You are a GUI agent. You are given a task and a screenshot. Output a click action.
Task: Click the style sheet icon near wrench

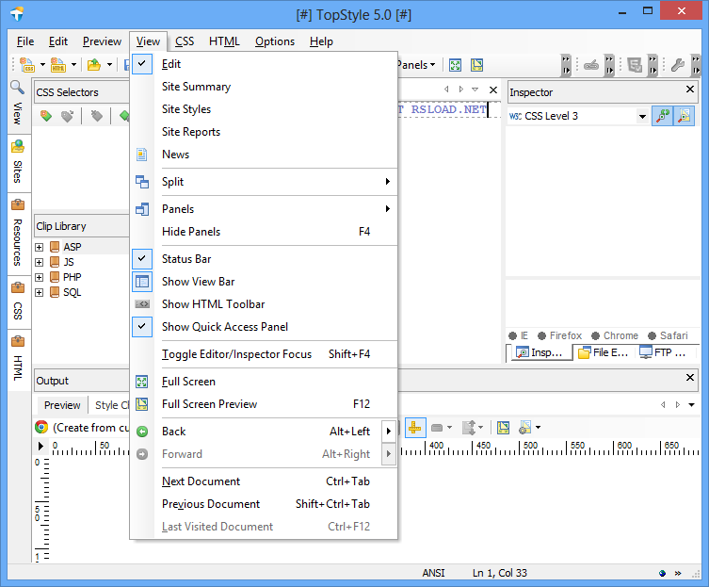[635, 66]
